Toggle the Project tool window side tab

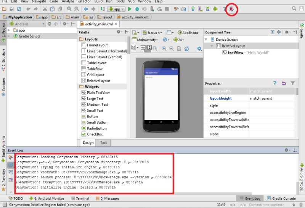point(3,32)
